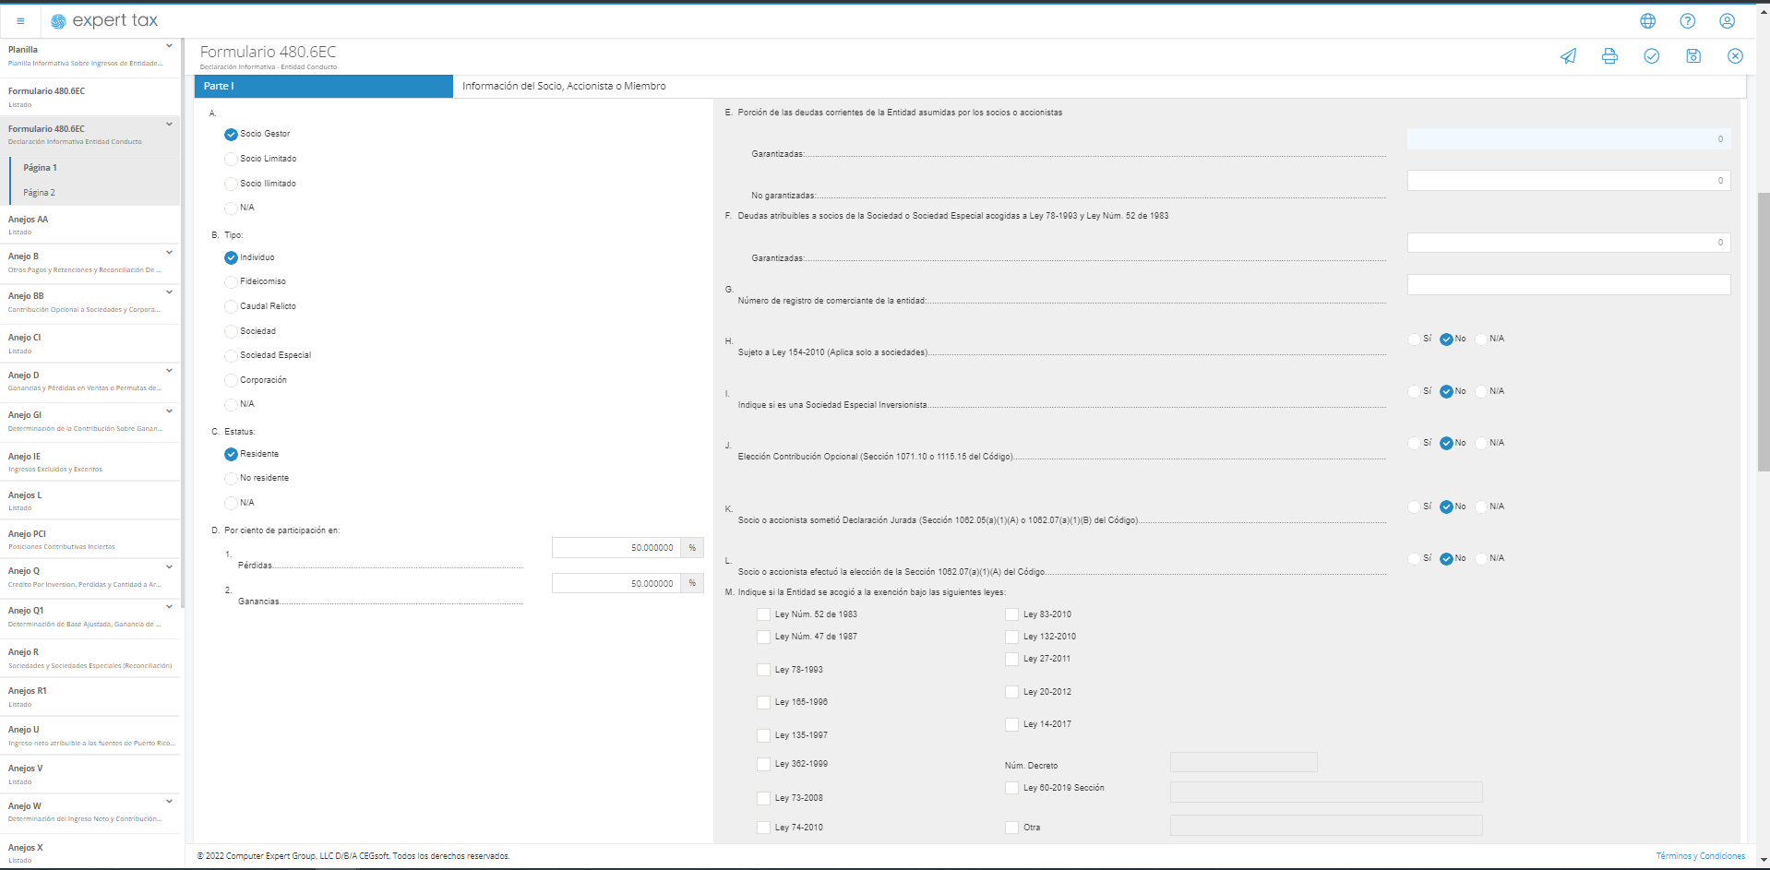Collapse the Planilla sidebar section

(x=169, y=46)
